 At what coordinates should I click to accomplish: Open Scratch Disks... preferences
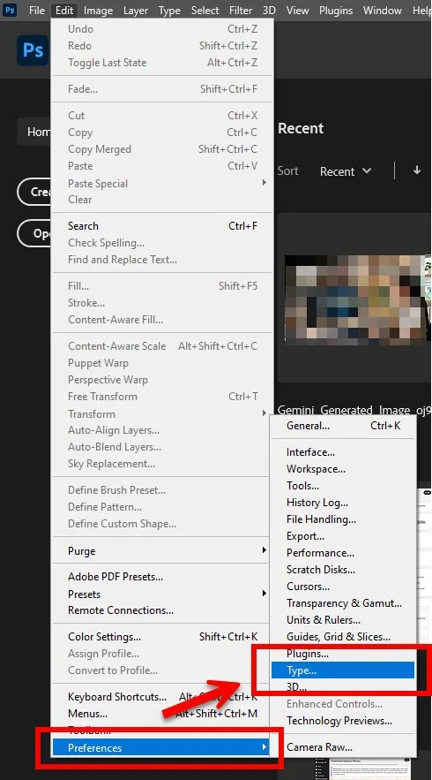pyautogui.click(x=343, y=570)
